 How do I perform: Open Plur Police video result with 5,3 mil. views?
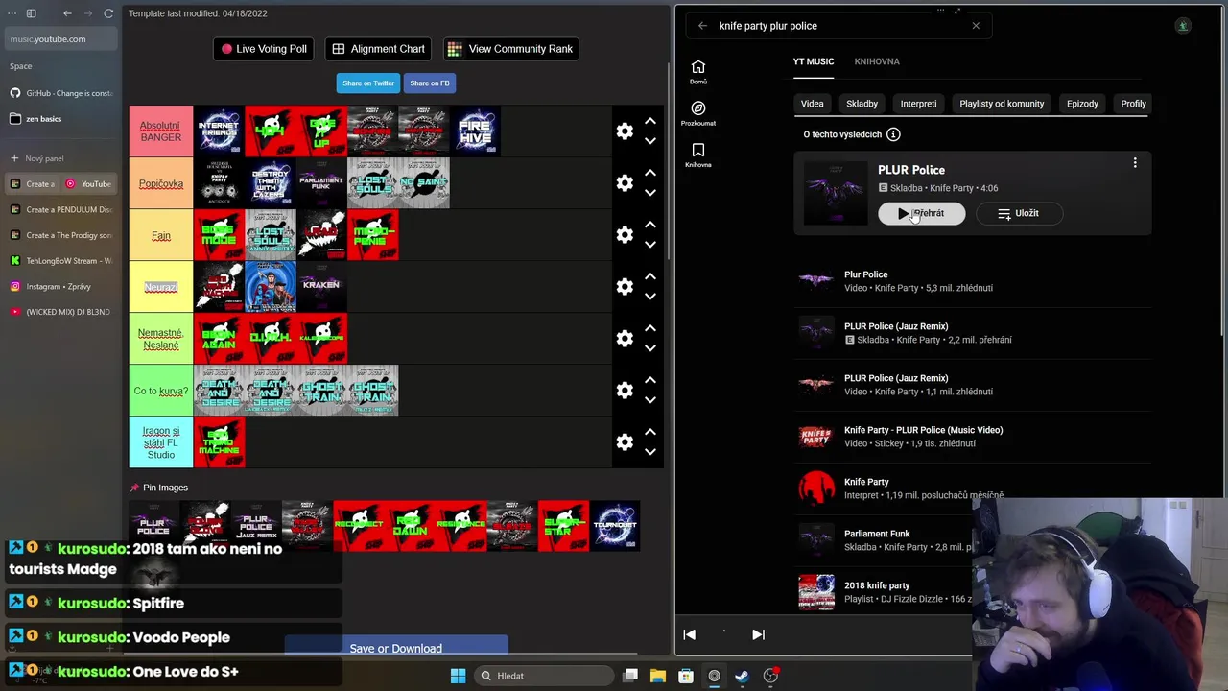click(x=972, y=280)
